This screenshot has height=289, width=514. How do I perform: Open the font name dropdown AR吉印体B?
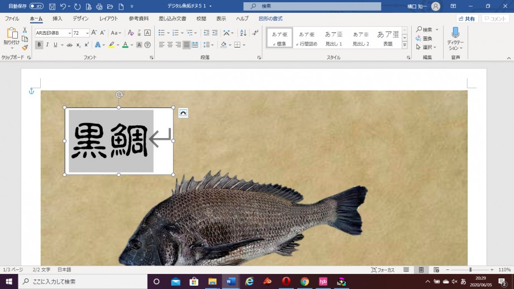pyautogui.click(x=69, y=33)
